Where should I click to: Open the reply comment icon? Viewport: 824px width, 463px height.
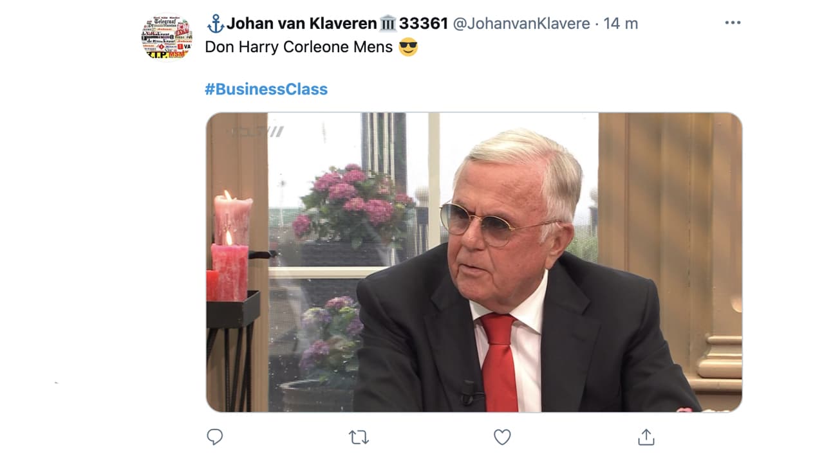[214, 437]
